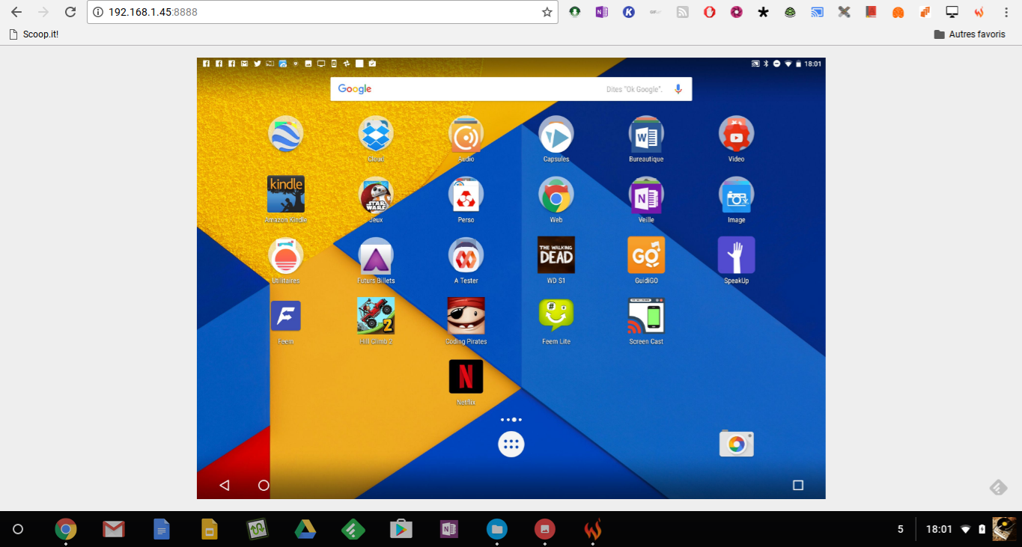
Task: Open the Cloud folder with Dropbox
Action: point(376,135)
